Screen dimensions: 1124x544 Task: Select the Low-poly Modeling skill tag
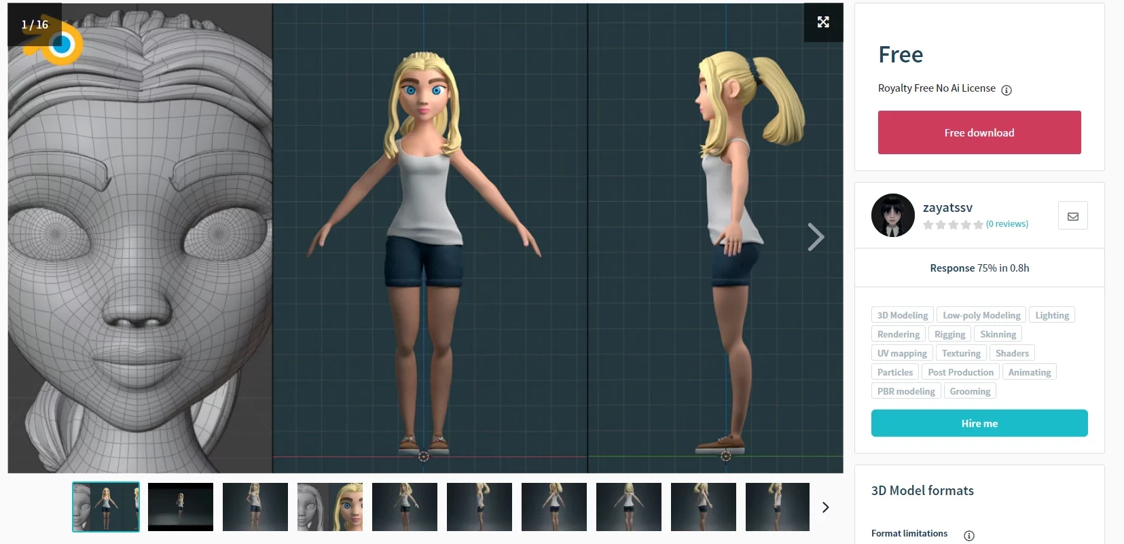pyautogui.click(x=981, y=315)
